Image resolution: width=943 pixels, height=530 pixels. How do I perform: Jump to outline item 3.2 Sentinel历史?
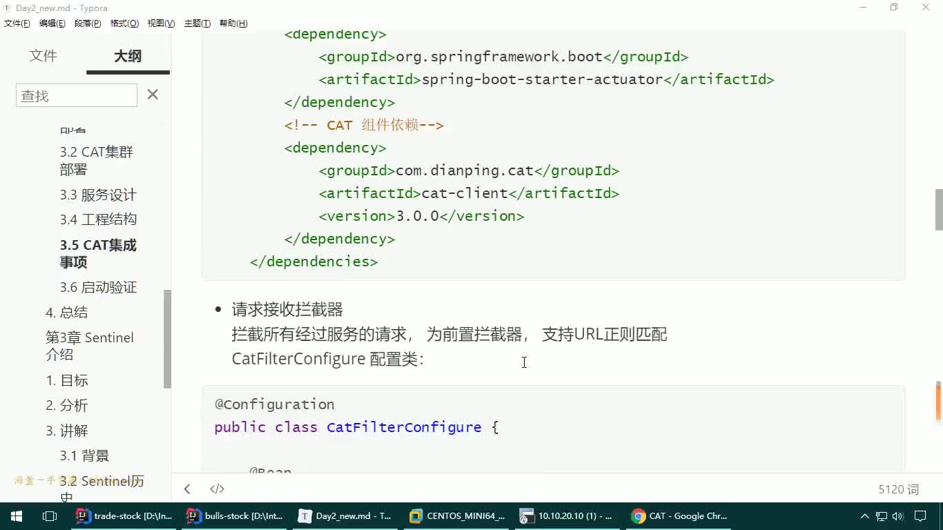(102, 488)
